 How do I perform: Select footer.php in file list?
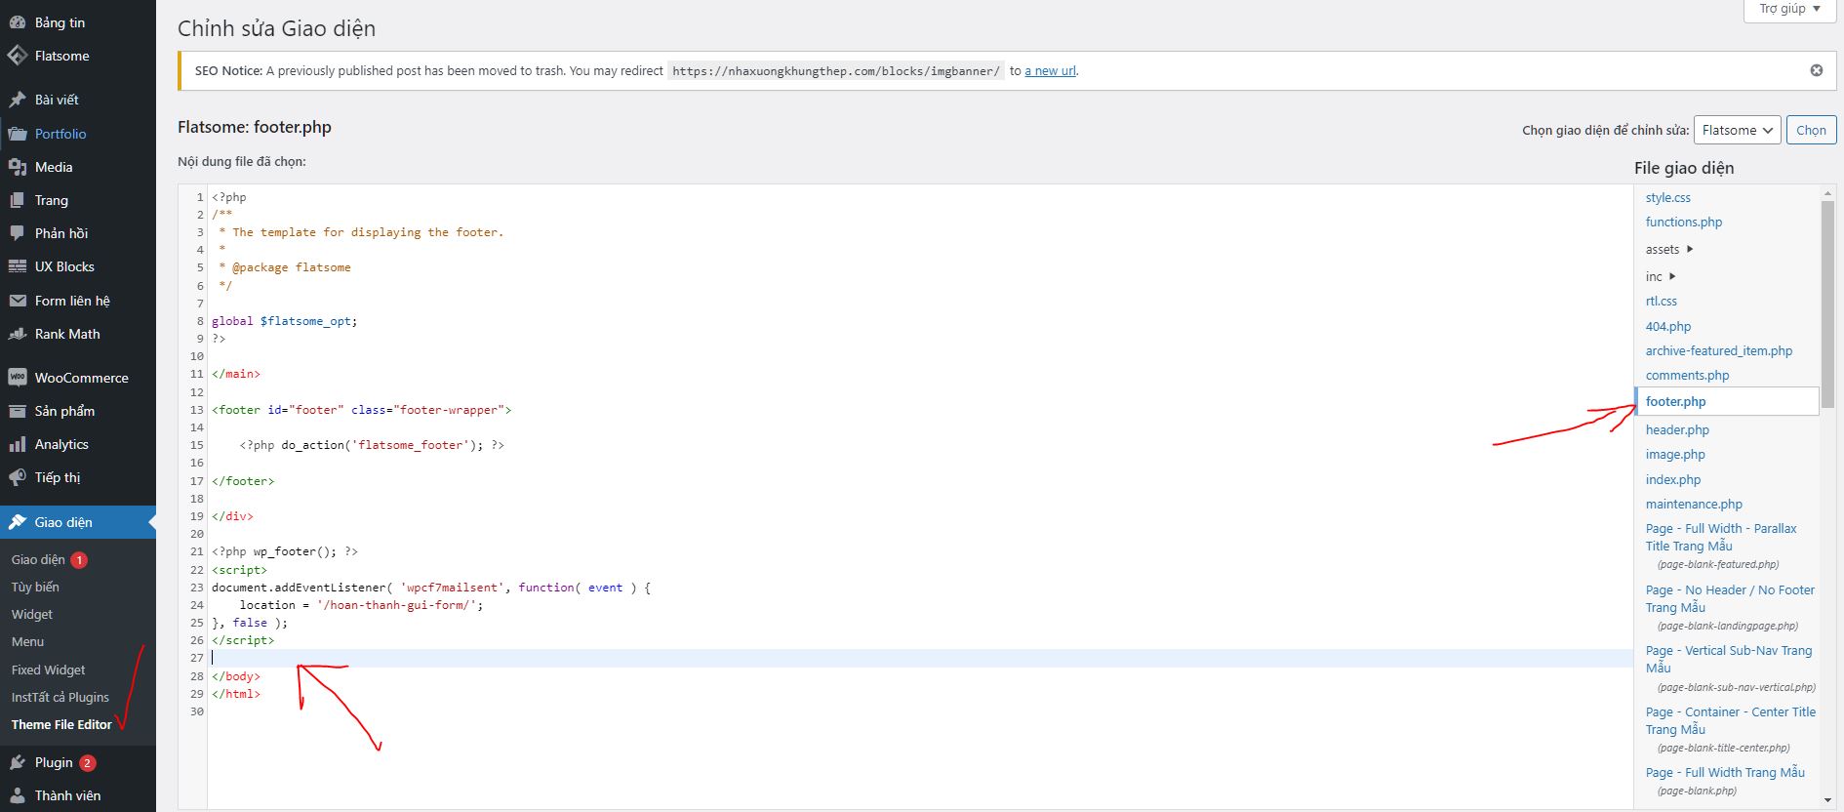point(1727,401)
